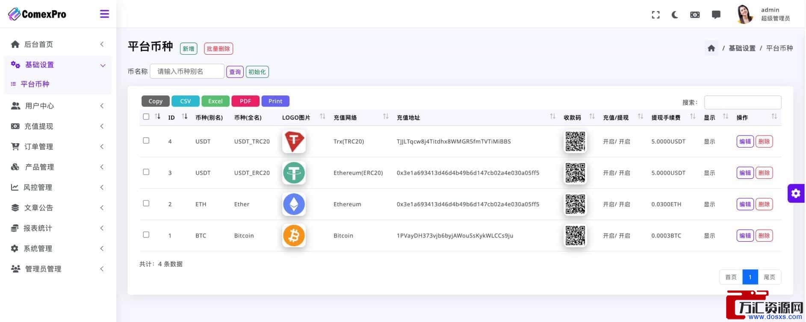This screenshot has height=322, width=806.
Task: Click the ComexPro logo
Action: (37, 14)
